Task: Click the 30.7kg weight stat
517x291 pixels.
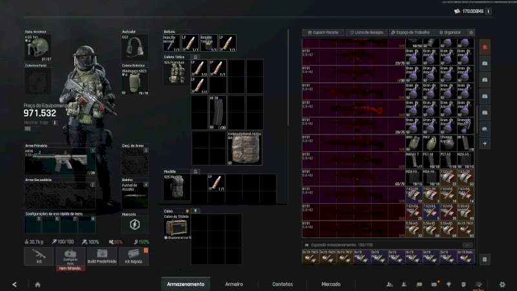Action: pos(34,242)
